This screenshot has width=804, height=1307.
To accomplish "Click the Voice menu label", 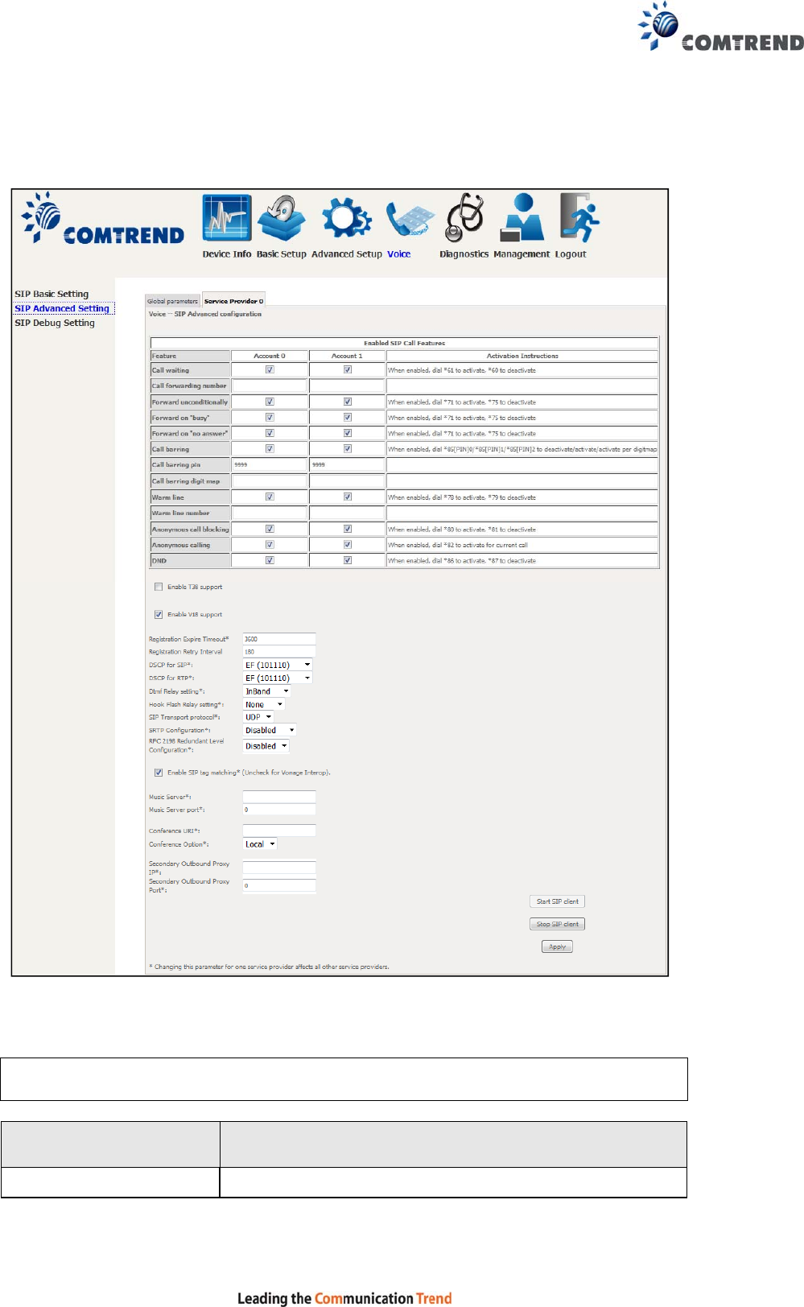I will click(x=399, y=254).
